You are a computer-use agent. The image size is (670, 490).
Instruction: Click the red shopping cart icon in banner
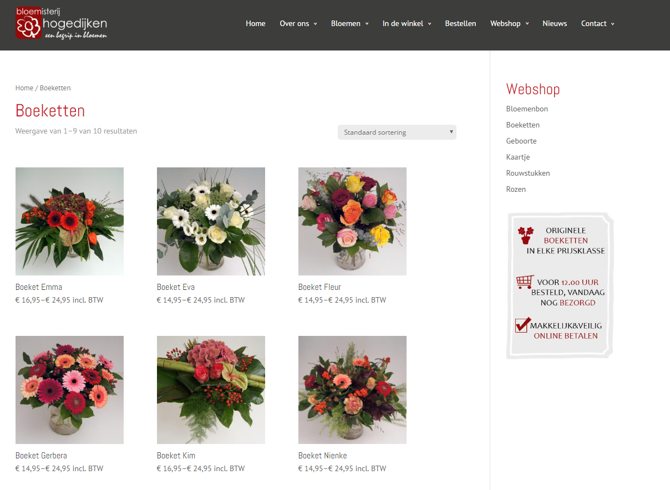(x=525, y=282)
